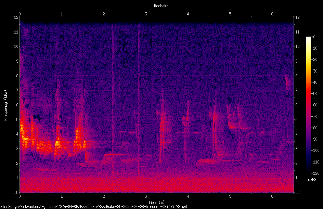Click the file path caption at bottom
Viewport: 323px width, 209px height.
coord(93,207)
